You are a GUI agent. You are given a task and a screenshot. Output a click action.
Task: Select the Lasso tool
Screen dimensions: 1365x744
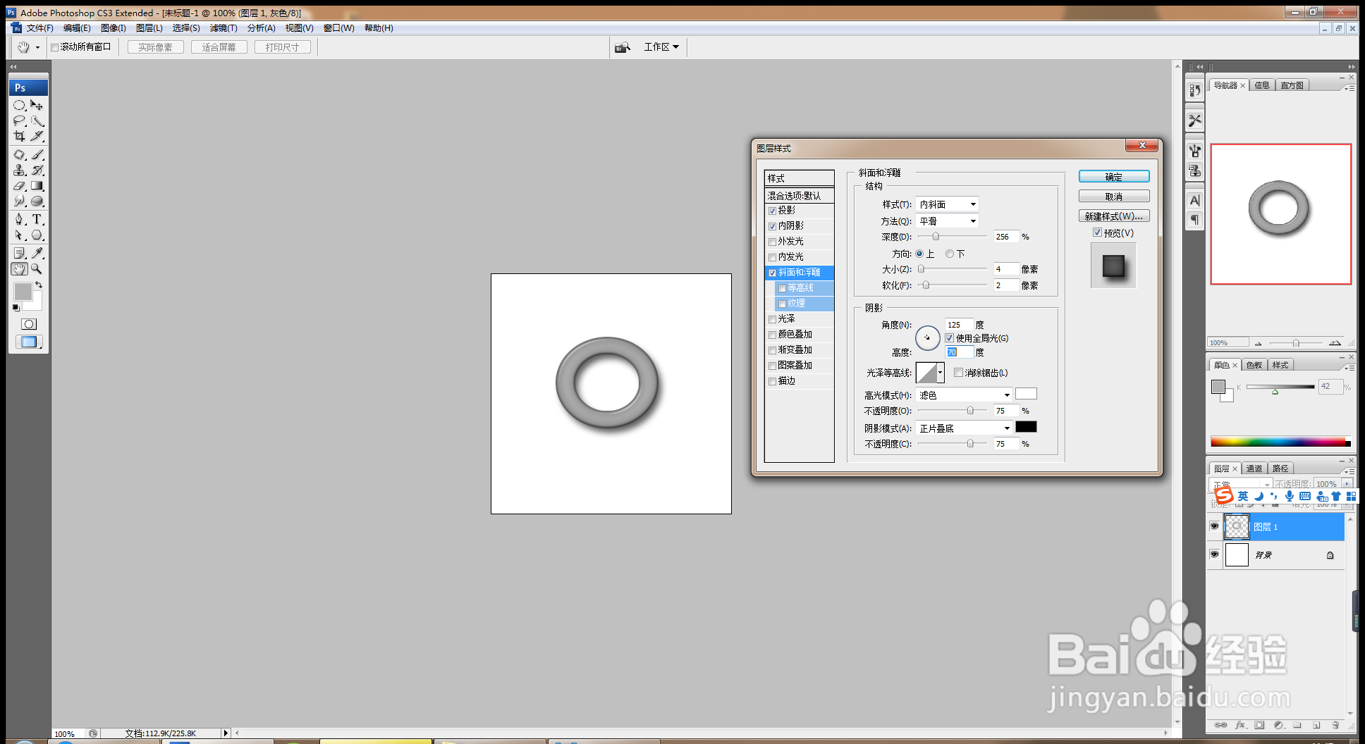tap(20, 120)
